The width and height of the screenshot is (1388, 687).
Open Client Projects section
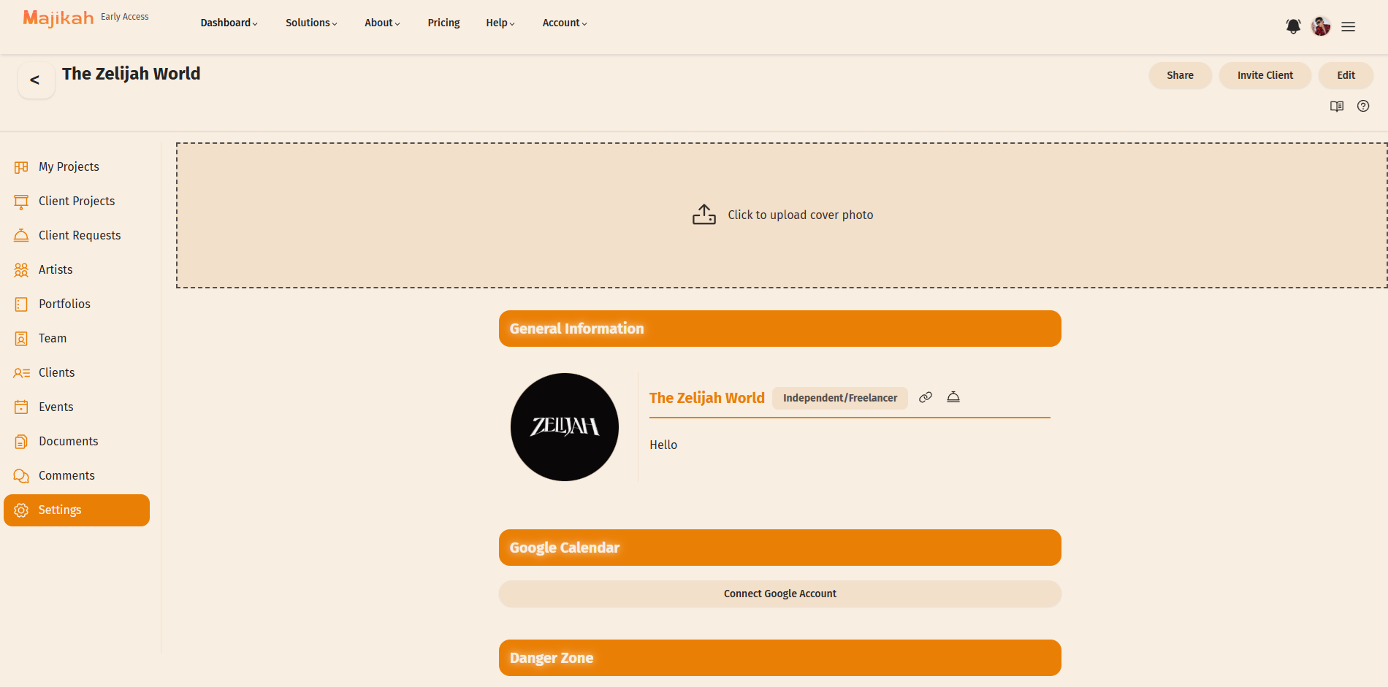77,202
